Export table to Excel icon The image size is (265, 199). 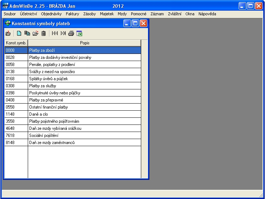(x=79, y=33)
